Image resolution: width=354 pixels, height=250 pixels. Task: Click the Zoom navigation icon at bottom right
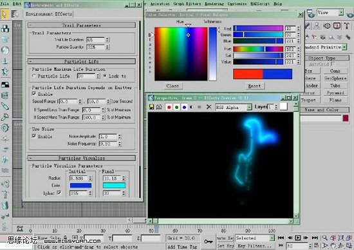(324, 238)
